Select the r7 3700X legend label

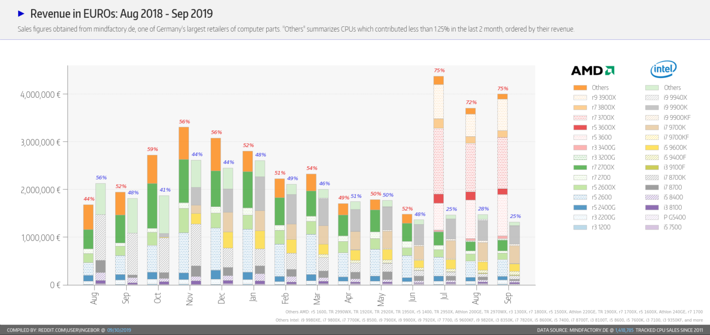click(x=603, y=117)
